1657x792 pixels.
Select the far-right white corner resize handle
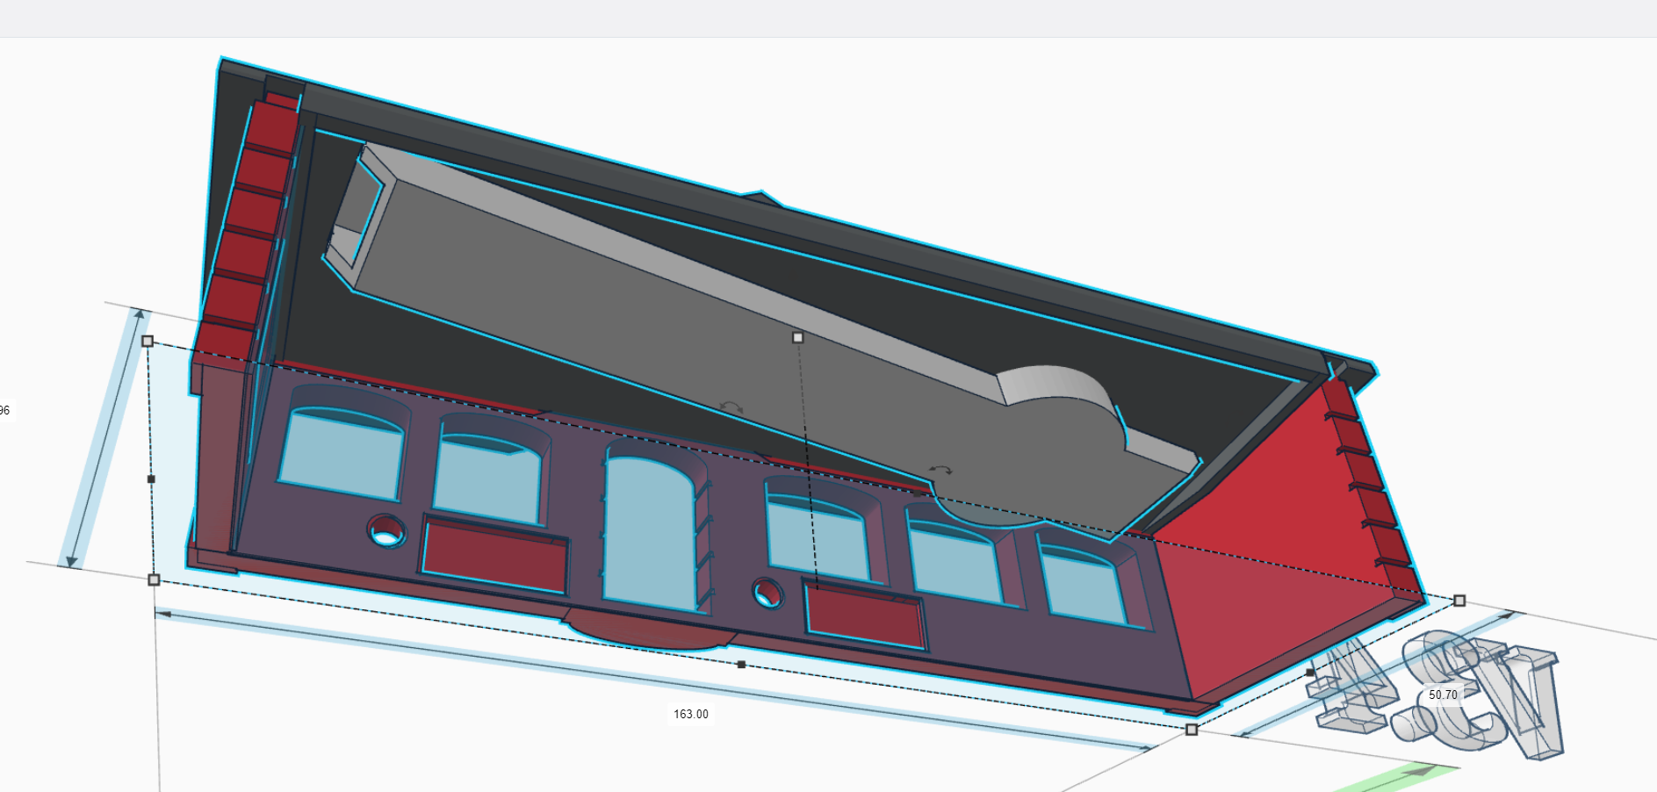coord(1459,601)
